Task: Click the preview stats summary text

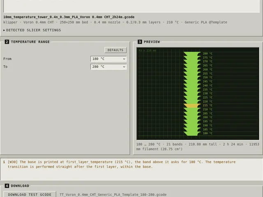Action: pos(198,147)
